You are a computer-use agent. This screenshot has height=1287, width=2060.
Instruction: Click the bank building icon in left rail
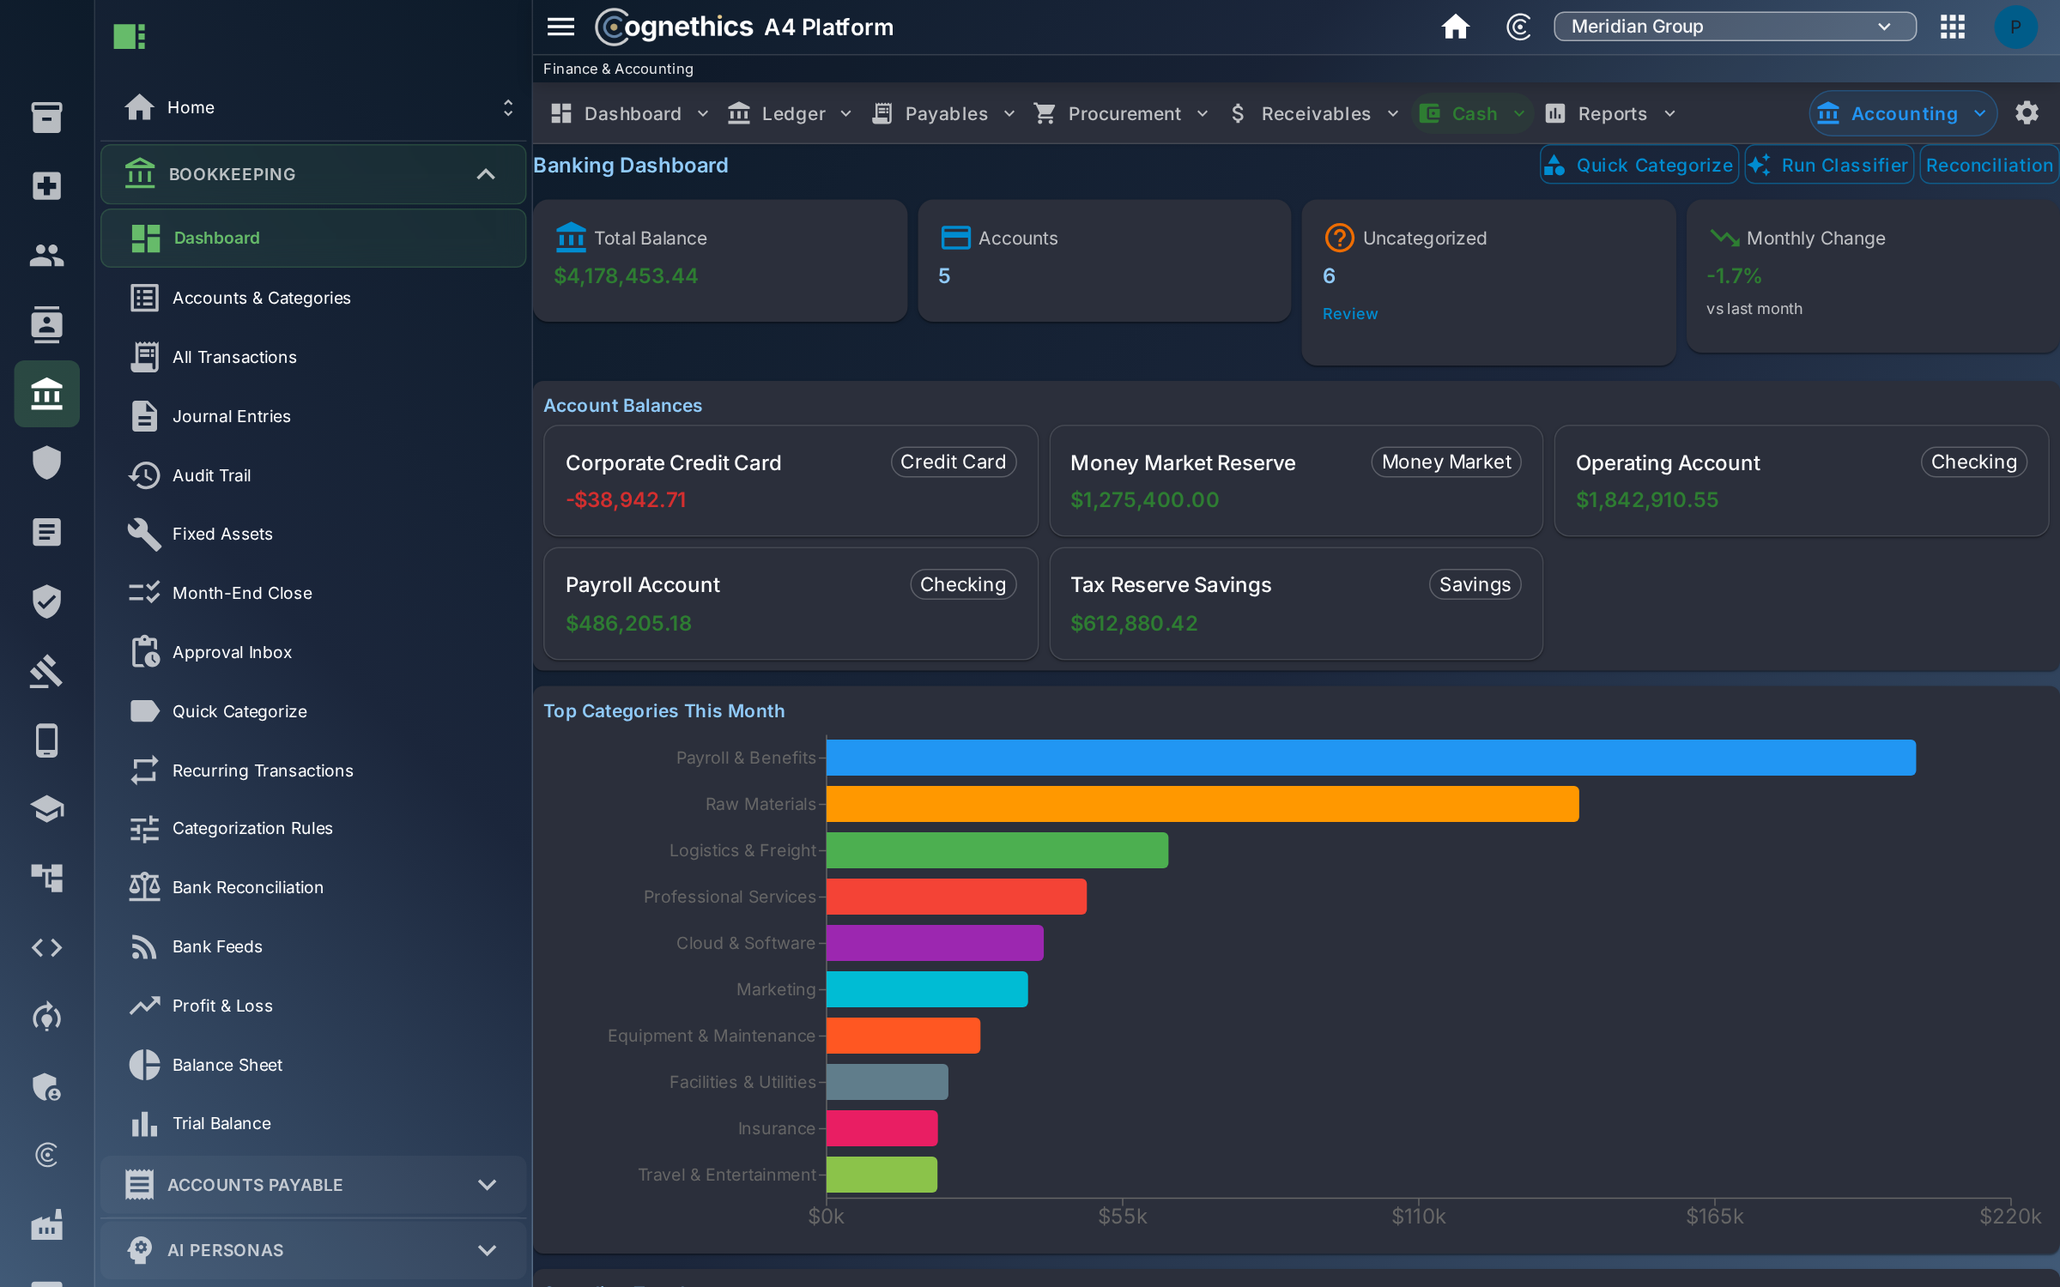(x=46, y=394)
